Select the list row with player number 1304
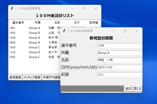The height and width of the screenshot is (104, 157). [35, 38]
